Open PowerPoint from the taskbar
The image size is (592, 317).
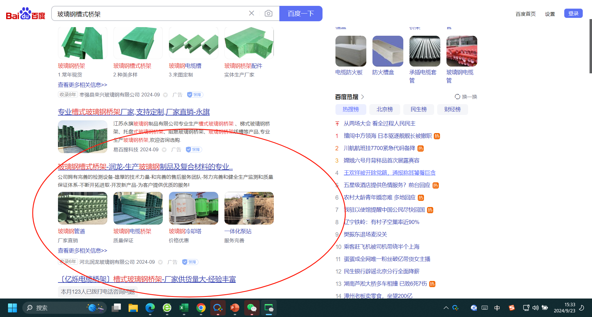tap(235, 308)
